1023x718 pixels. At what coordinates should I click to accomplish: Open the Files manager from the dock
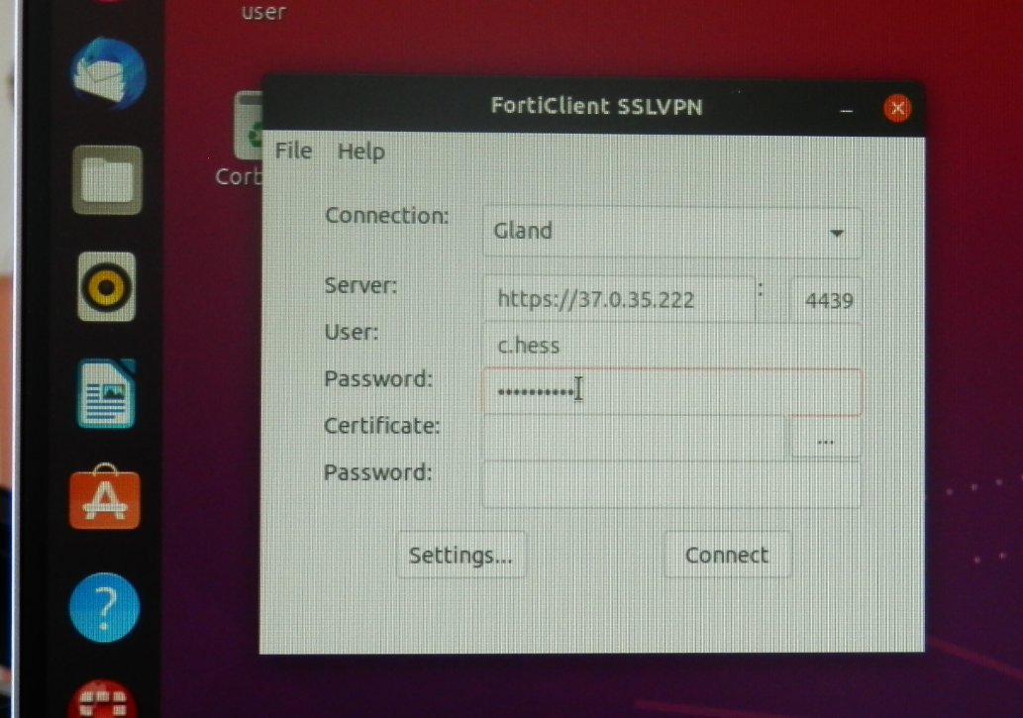pos(107,180)
